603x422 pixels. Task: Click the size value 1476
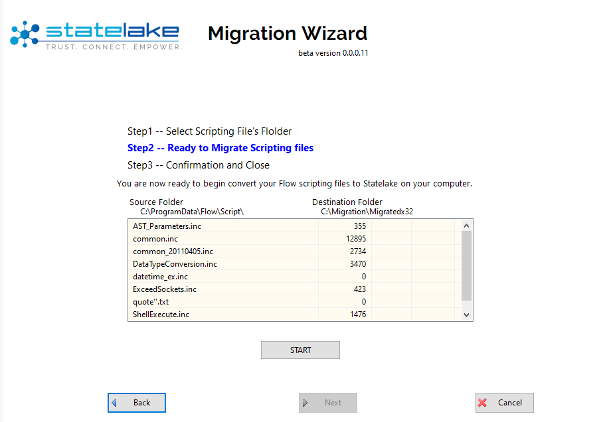(358, 315)
